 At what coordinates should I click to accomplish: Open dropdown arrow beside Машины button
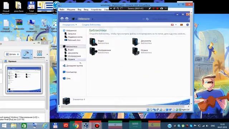coord(31,54)
